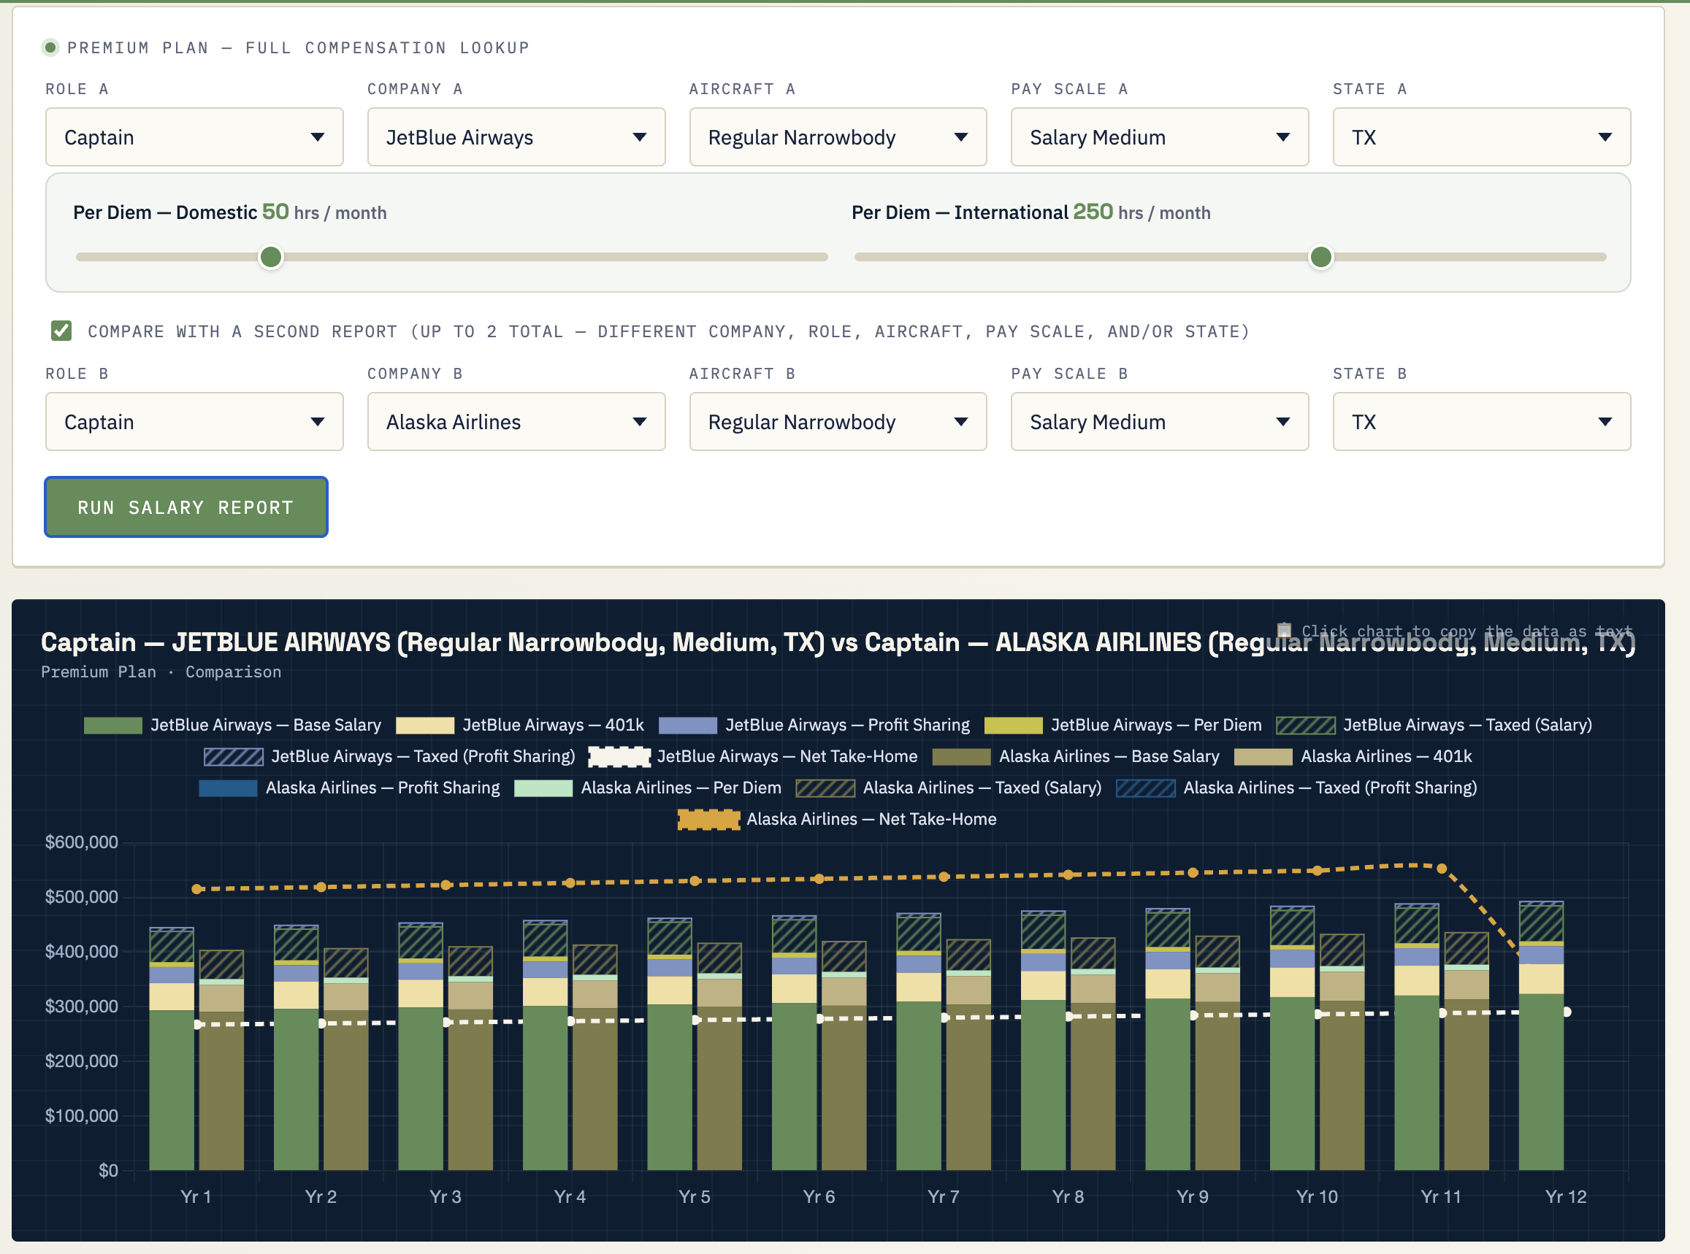1690x1254 pixels.
Task: Click the Yr 10 axis label
Action: [x=1317, y=1197]
